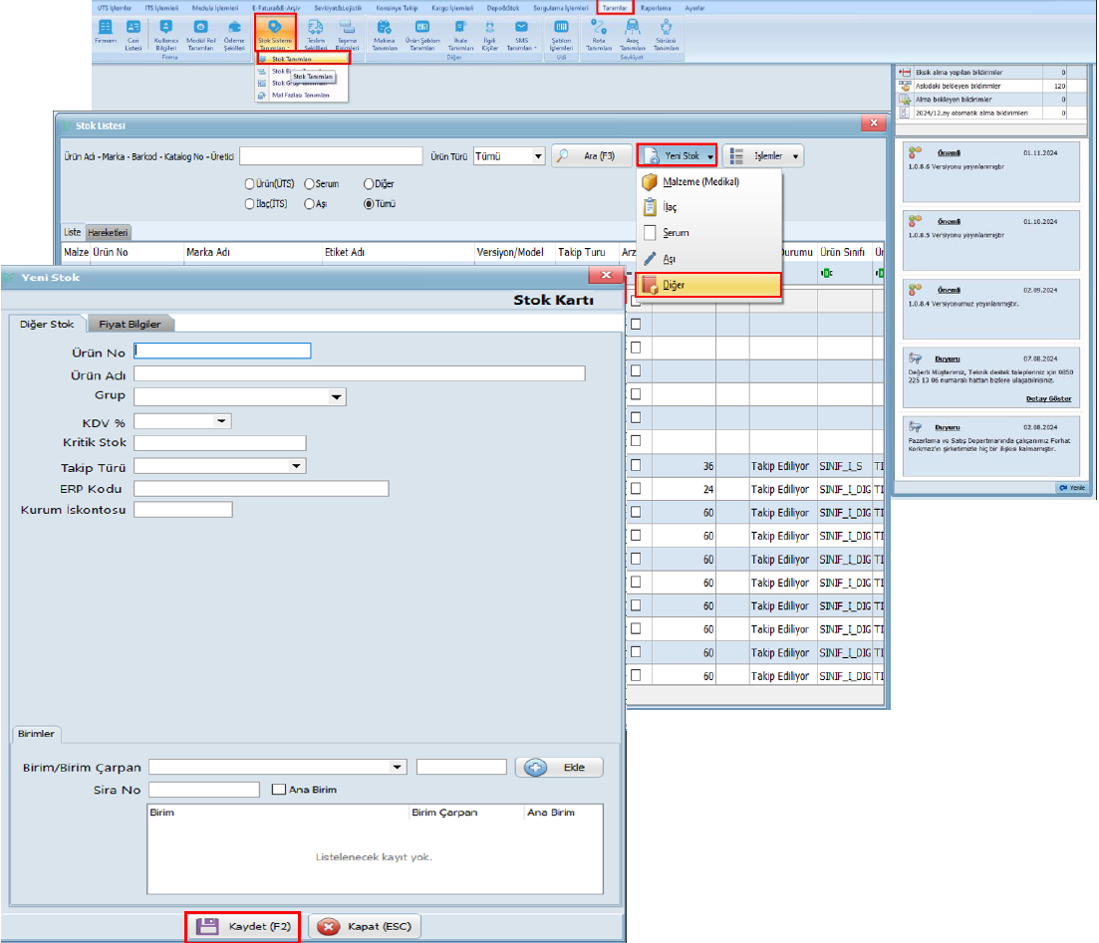This screenshot has width=1099, height=943.
Task: Check the Ana Birim checkbox
Action: [280, 790]
